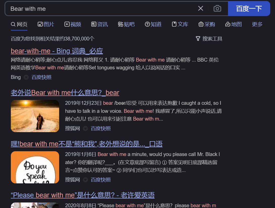This screenshot has width=275, height=208.
Task: Click the desert road thumbnail image
Action: pyautogui.click(x=35, y=116)
